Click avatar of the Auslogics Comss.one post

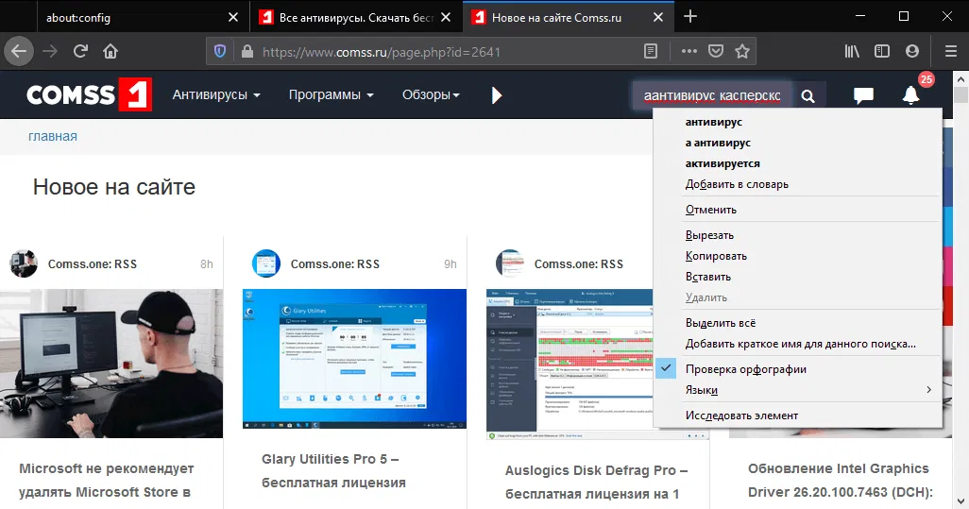tap(510, 263)
